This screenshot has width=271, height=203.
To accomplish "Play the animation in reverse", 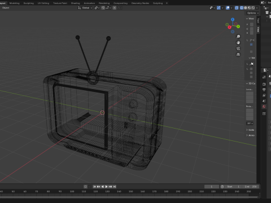I will (x=103, y=187).
